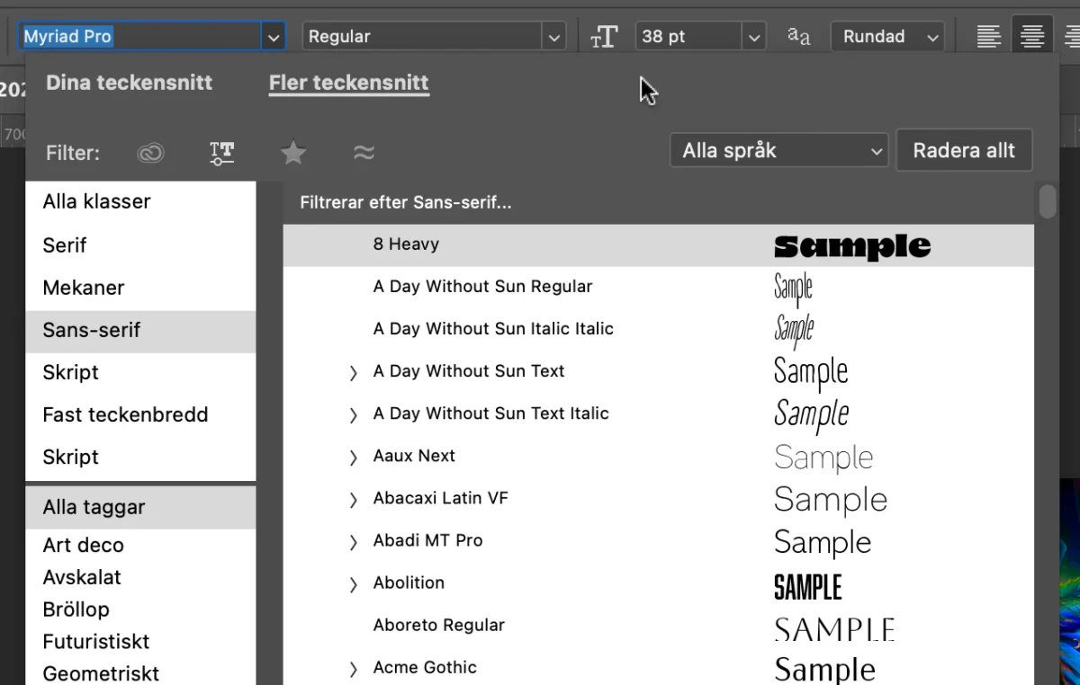Click the anti-aliasing aa icon

tap(798, 36)
